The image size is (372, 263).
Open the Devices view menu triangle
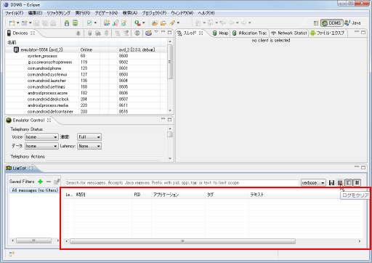tap(156, 32)
